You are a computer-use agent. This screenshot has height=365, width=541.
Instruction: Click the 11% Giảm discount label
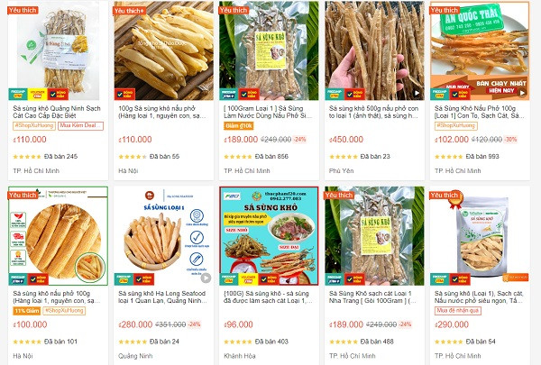click(x=26, y=311)
